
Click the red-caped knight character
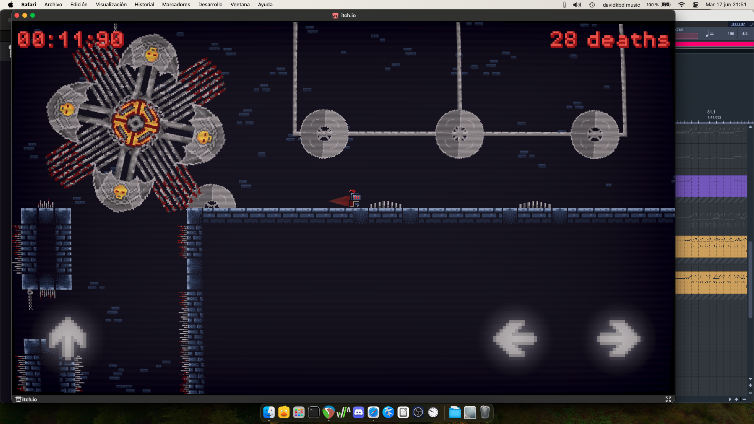(x=345, y=199)
